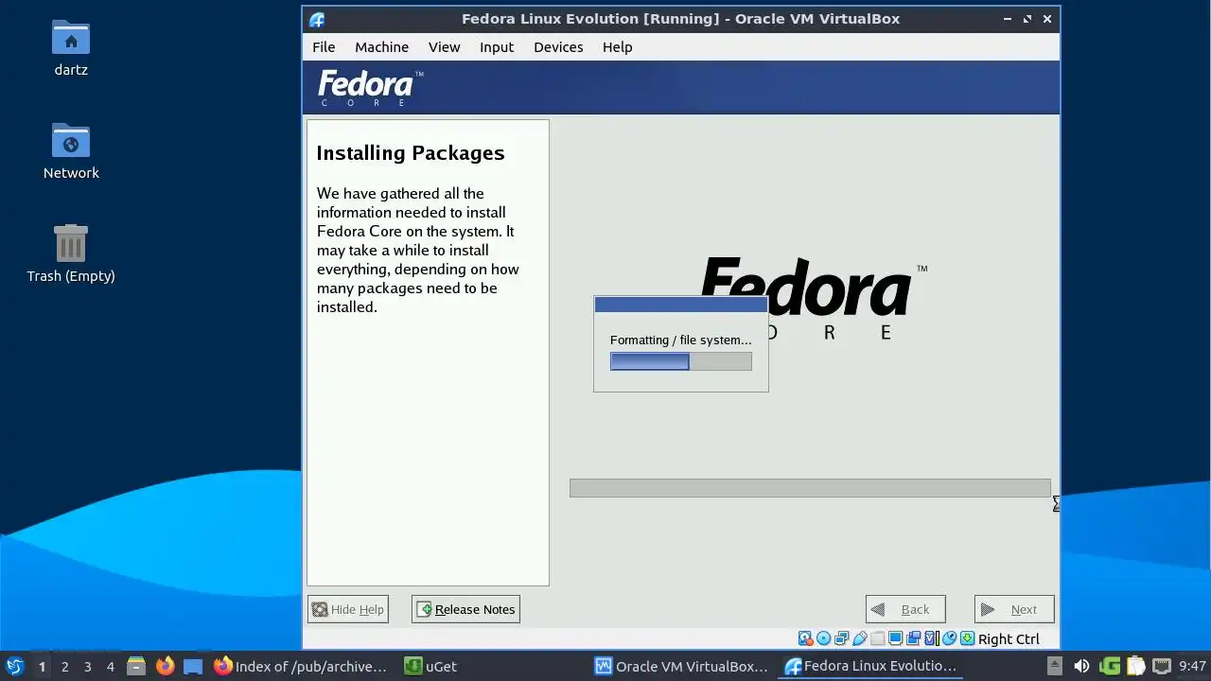Click the optical disc status icon
The image size is (1211, 681).
pos(823,638)
